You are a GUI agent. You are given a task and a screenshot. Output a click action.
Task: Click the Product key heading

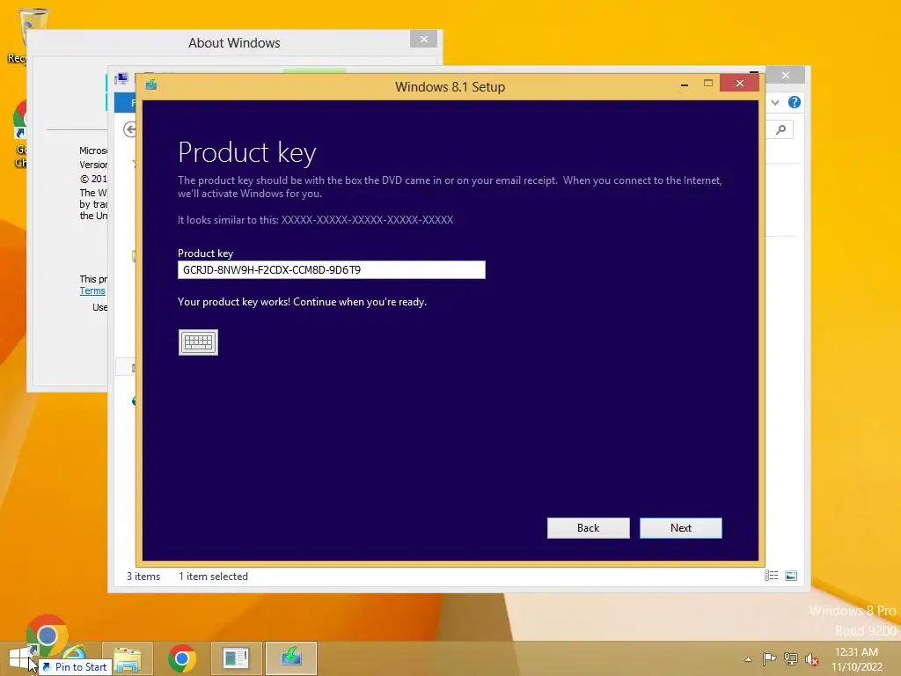tap(247, 153)
